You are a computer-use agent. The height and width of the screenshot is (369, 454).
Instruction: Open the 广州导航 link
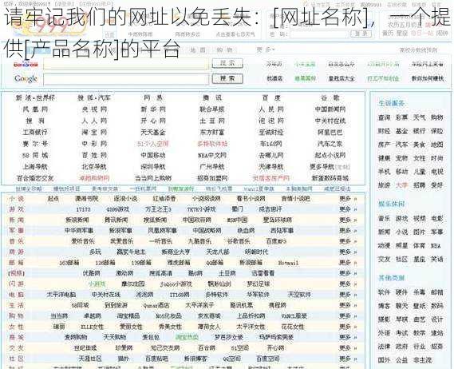pyautogui.click(x=212, y=167)
